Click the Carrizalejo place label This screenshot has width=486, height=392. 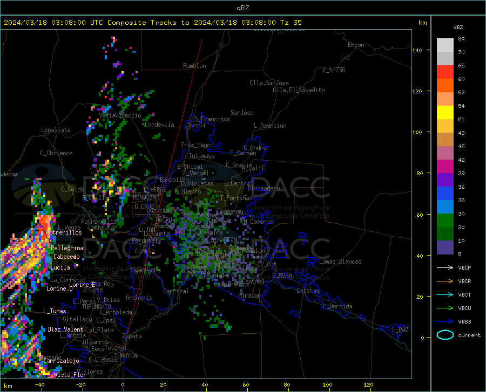[x=62, y=361]
